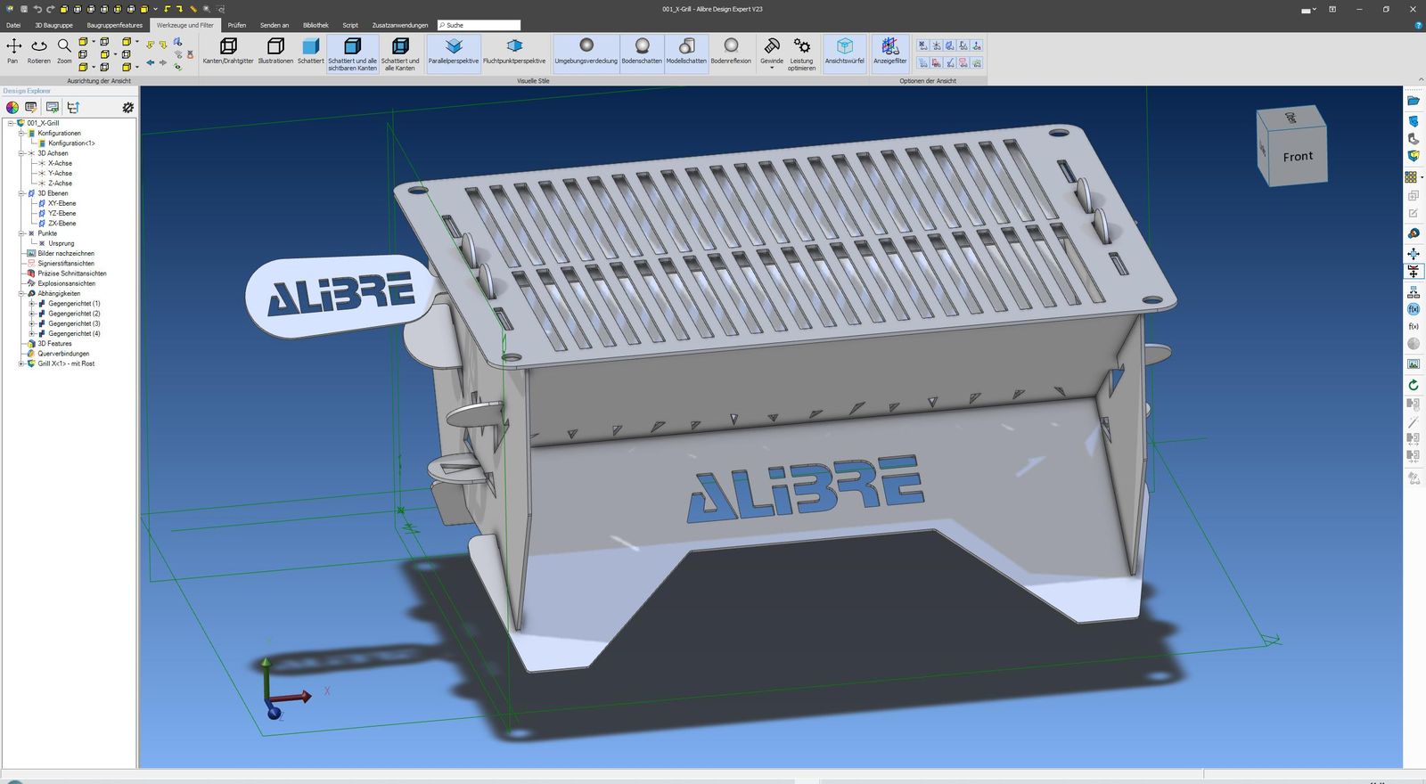Viewport: 1426px width, 784px height.
Task: Click the Design Explorer gear settings icon
Action: pyautogui.click(x=128, y=107)
